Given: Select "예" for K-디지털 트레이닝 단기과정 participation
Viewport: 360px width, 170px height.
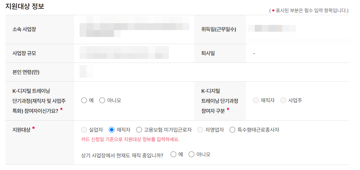Looking at the screenshot, I should [x=84, y=100].
